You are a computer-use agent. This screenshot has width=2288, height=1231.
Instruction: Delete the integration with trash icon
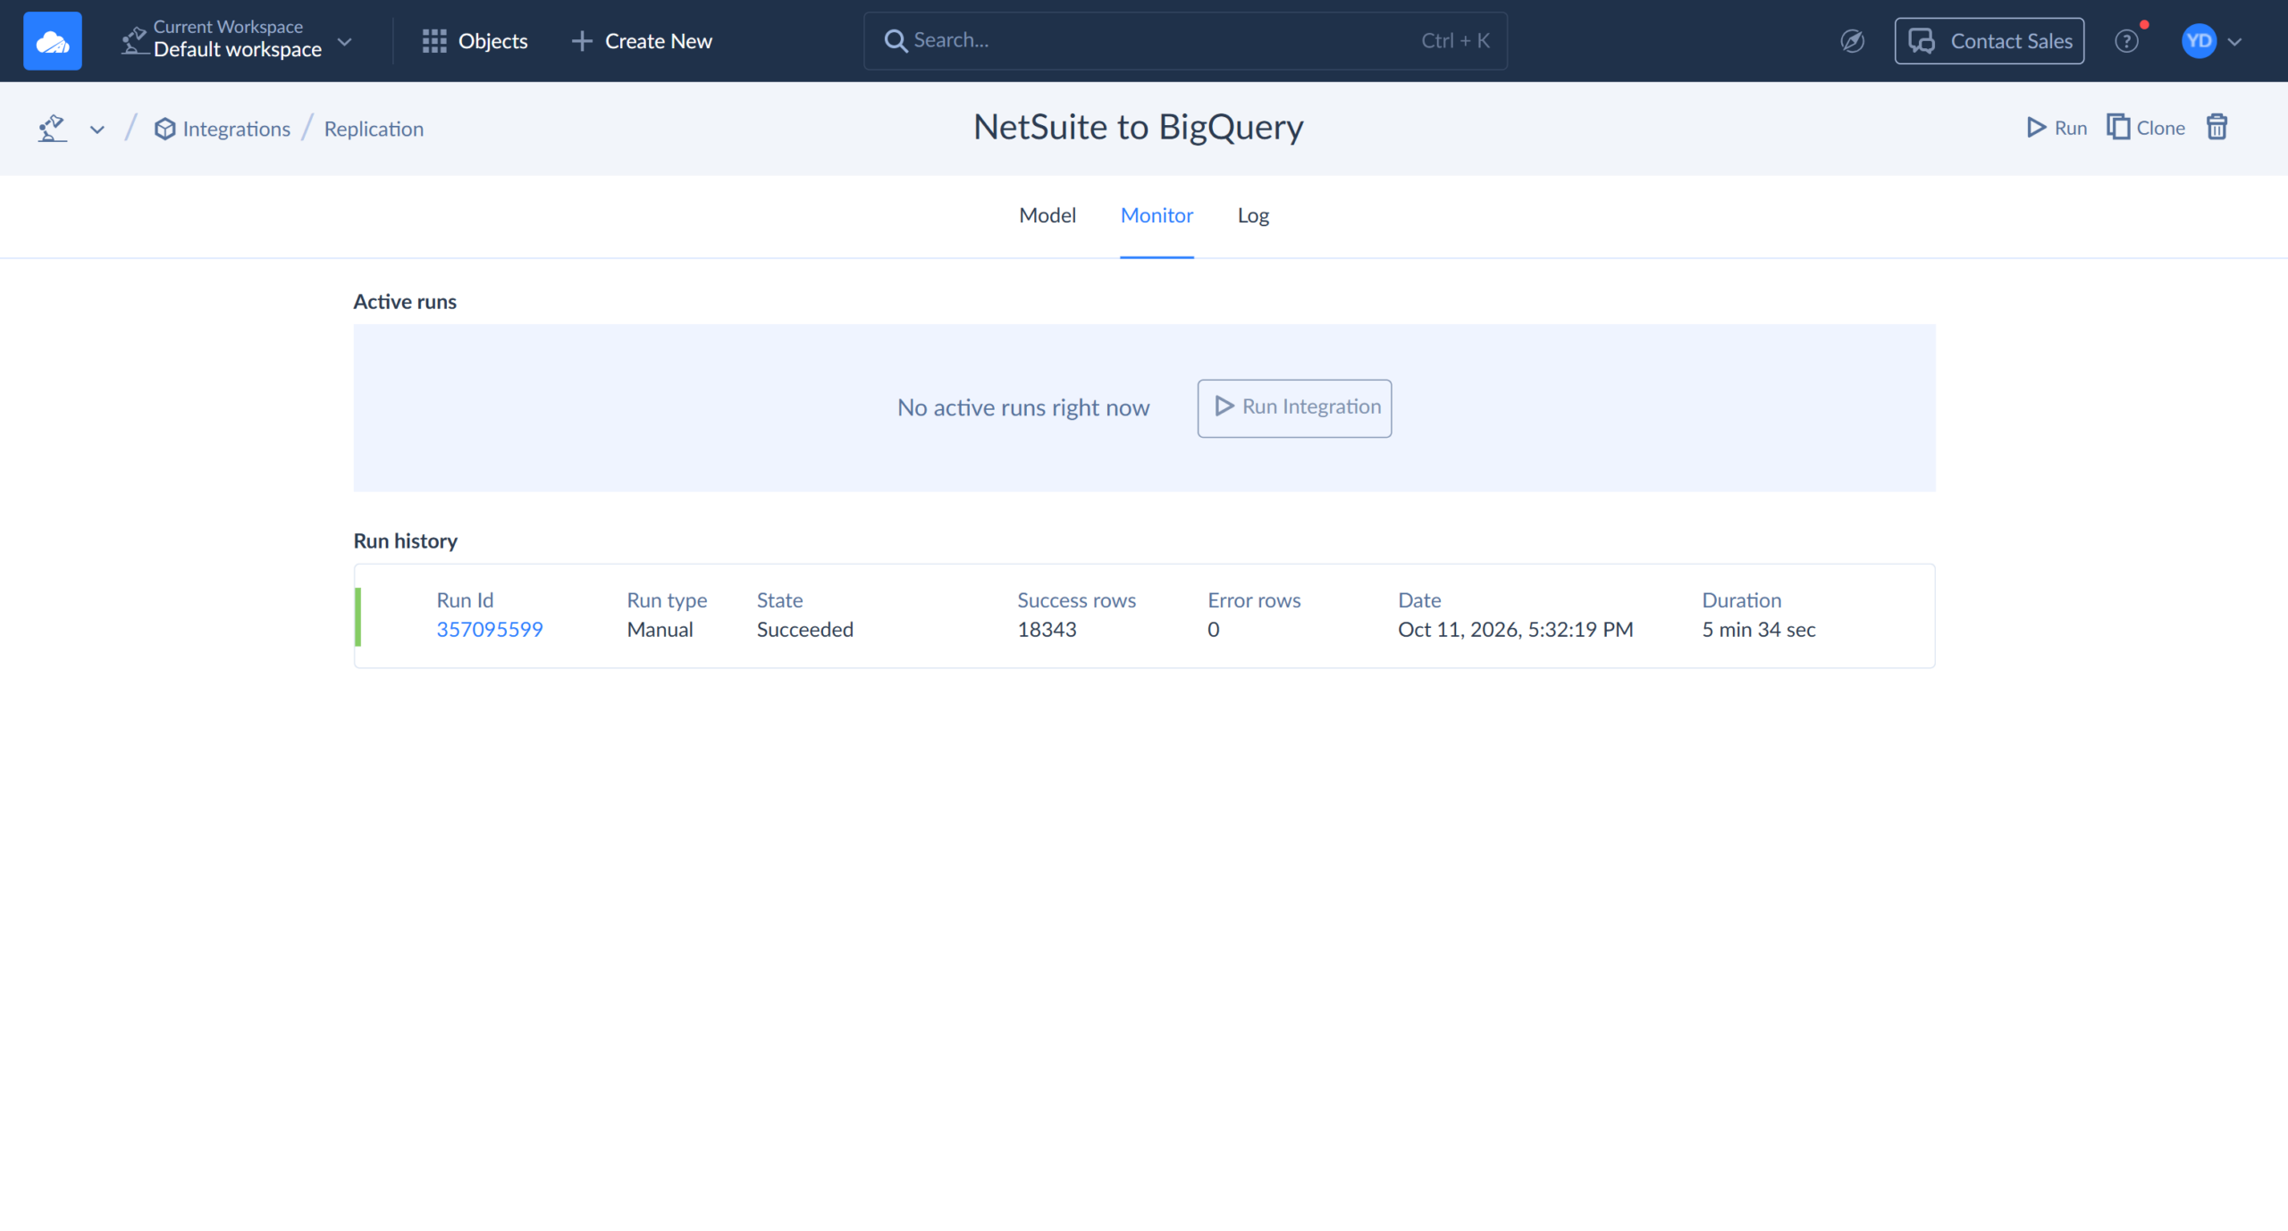(2217, 127)
